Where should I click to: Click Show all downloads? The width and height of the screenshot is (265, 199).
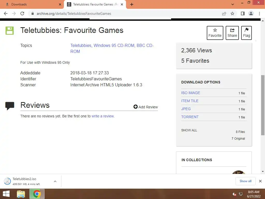246,181
